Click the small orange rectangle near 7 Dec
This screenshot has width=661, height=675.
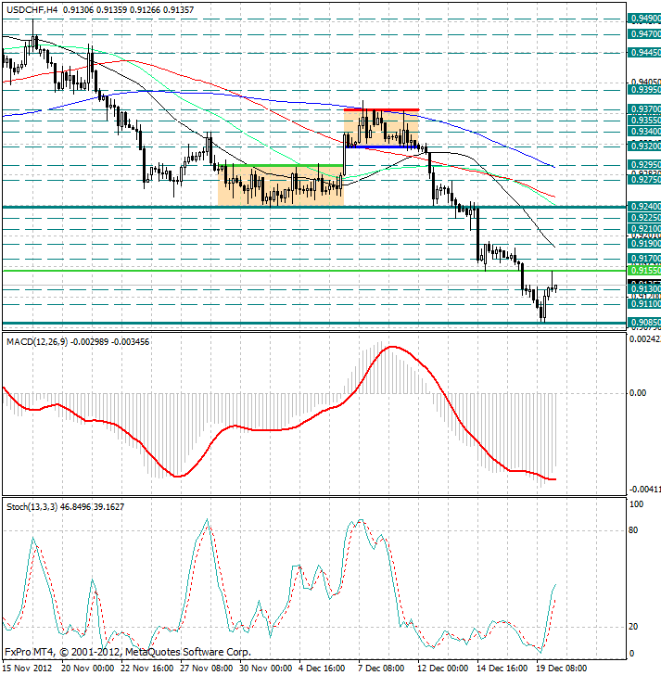coord(381,128)
